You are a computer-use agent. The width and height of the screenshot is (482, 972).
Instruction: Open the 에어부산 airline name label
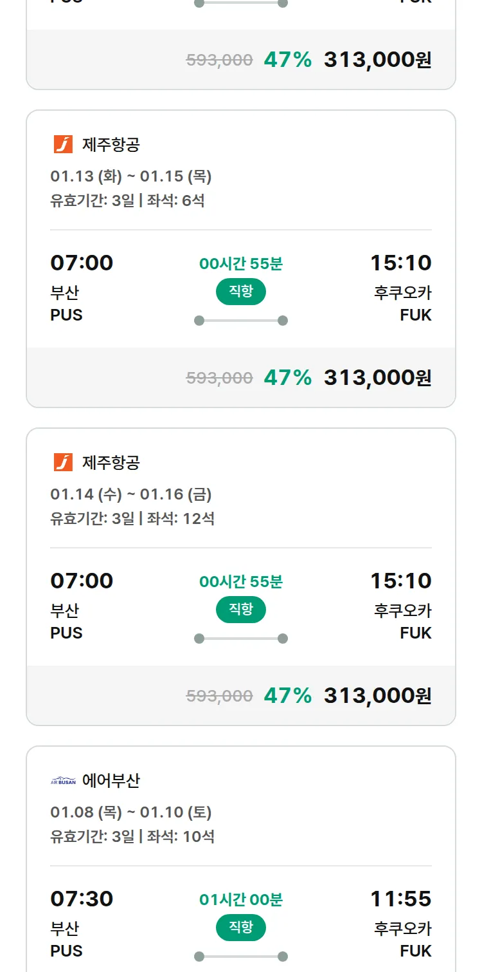pyautogui.click(x=111, y=781)
